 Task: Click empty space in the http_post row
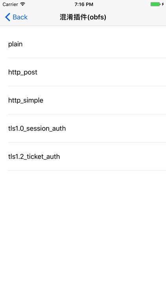click(101, 72)
